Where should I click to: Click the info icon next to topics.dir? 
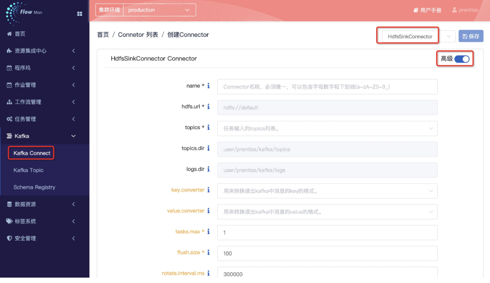tap(208, 148)
